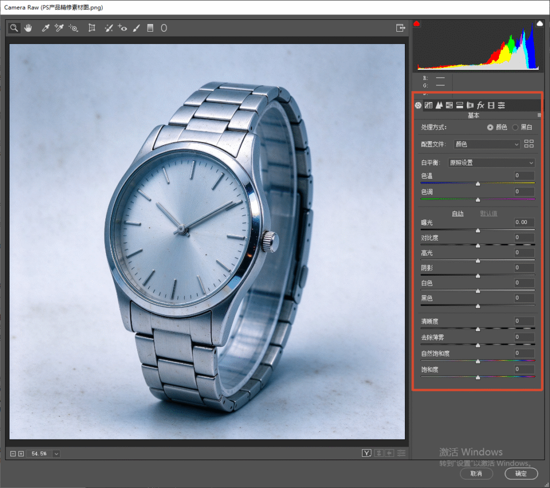Screen dimensions: 550x488
Task: Open the zoom level dropdown arrow
Action: point(56,454)
